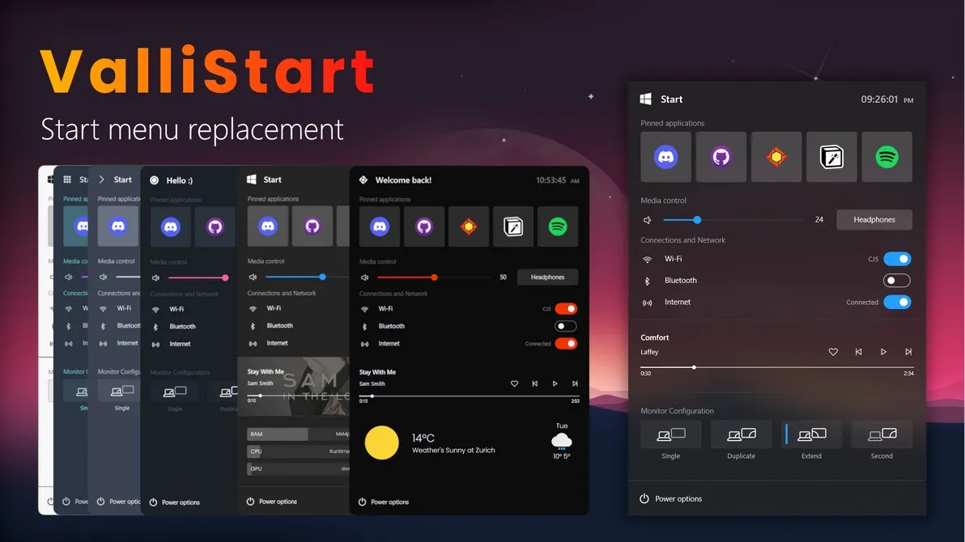Play Stay With Me in Welcome back! panel

tap(555, 384)
